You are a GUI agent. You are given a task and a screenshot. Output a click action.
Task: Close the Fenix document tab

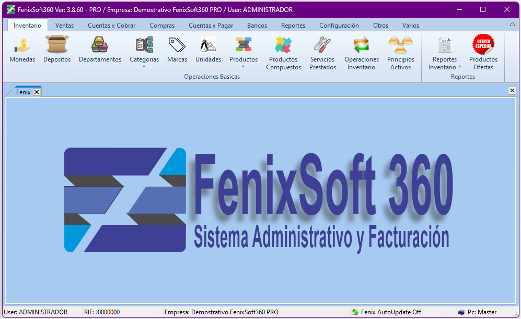click(x=37, y=92)
